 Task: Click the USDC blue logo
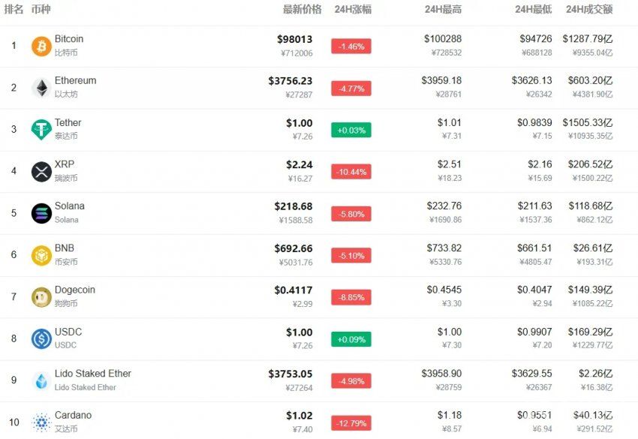coord(41,339)
